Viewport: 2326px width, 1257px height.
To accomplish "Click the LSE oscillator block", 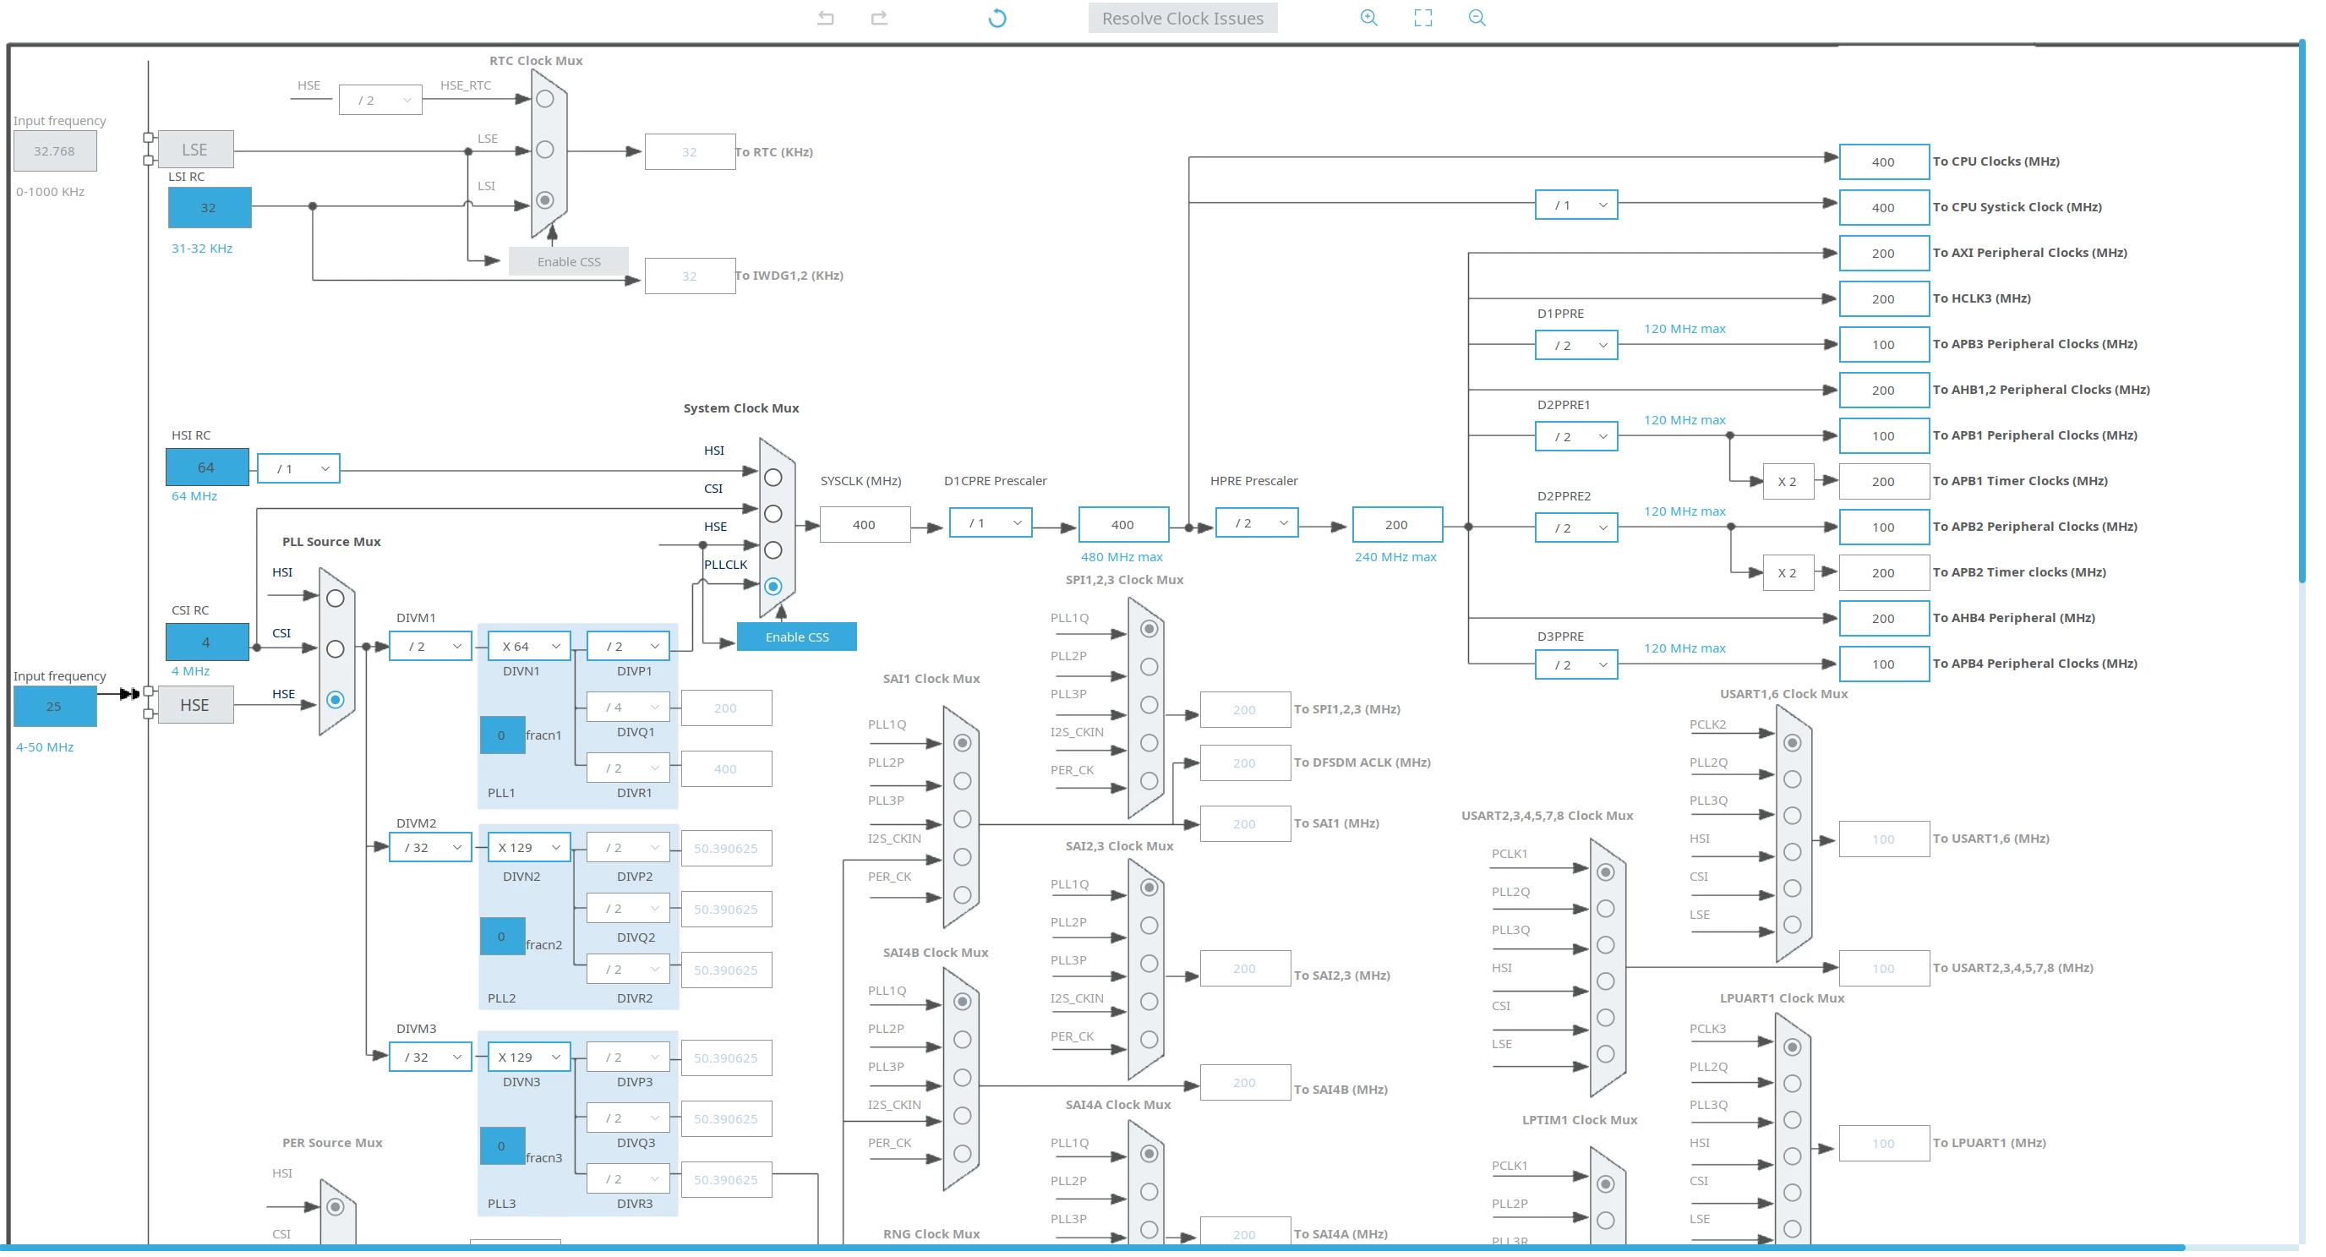I will [x=195, y=150].
